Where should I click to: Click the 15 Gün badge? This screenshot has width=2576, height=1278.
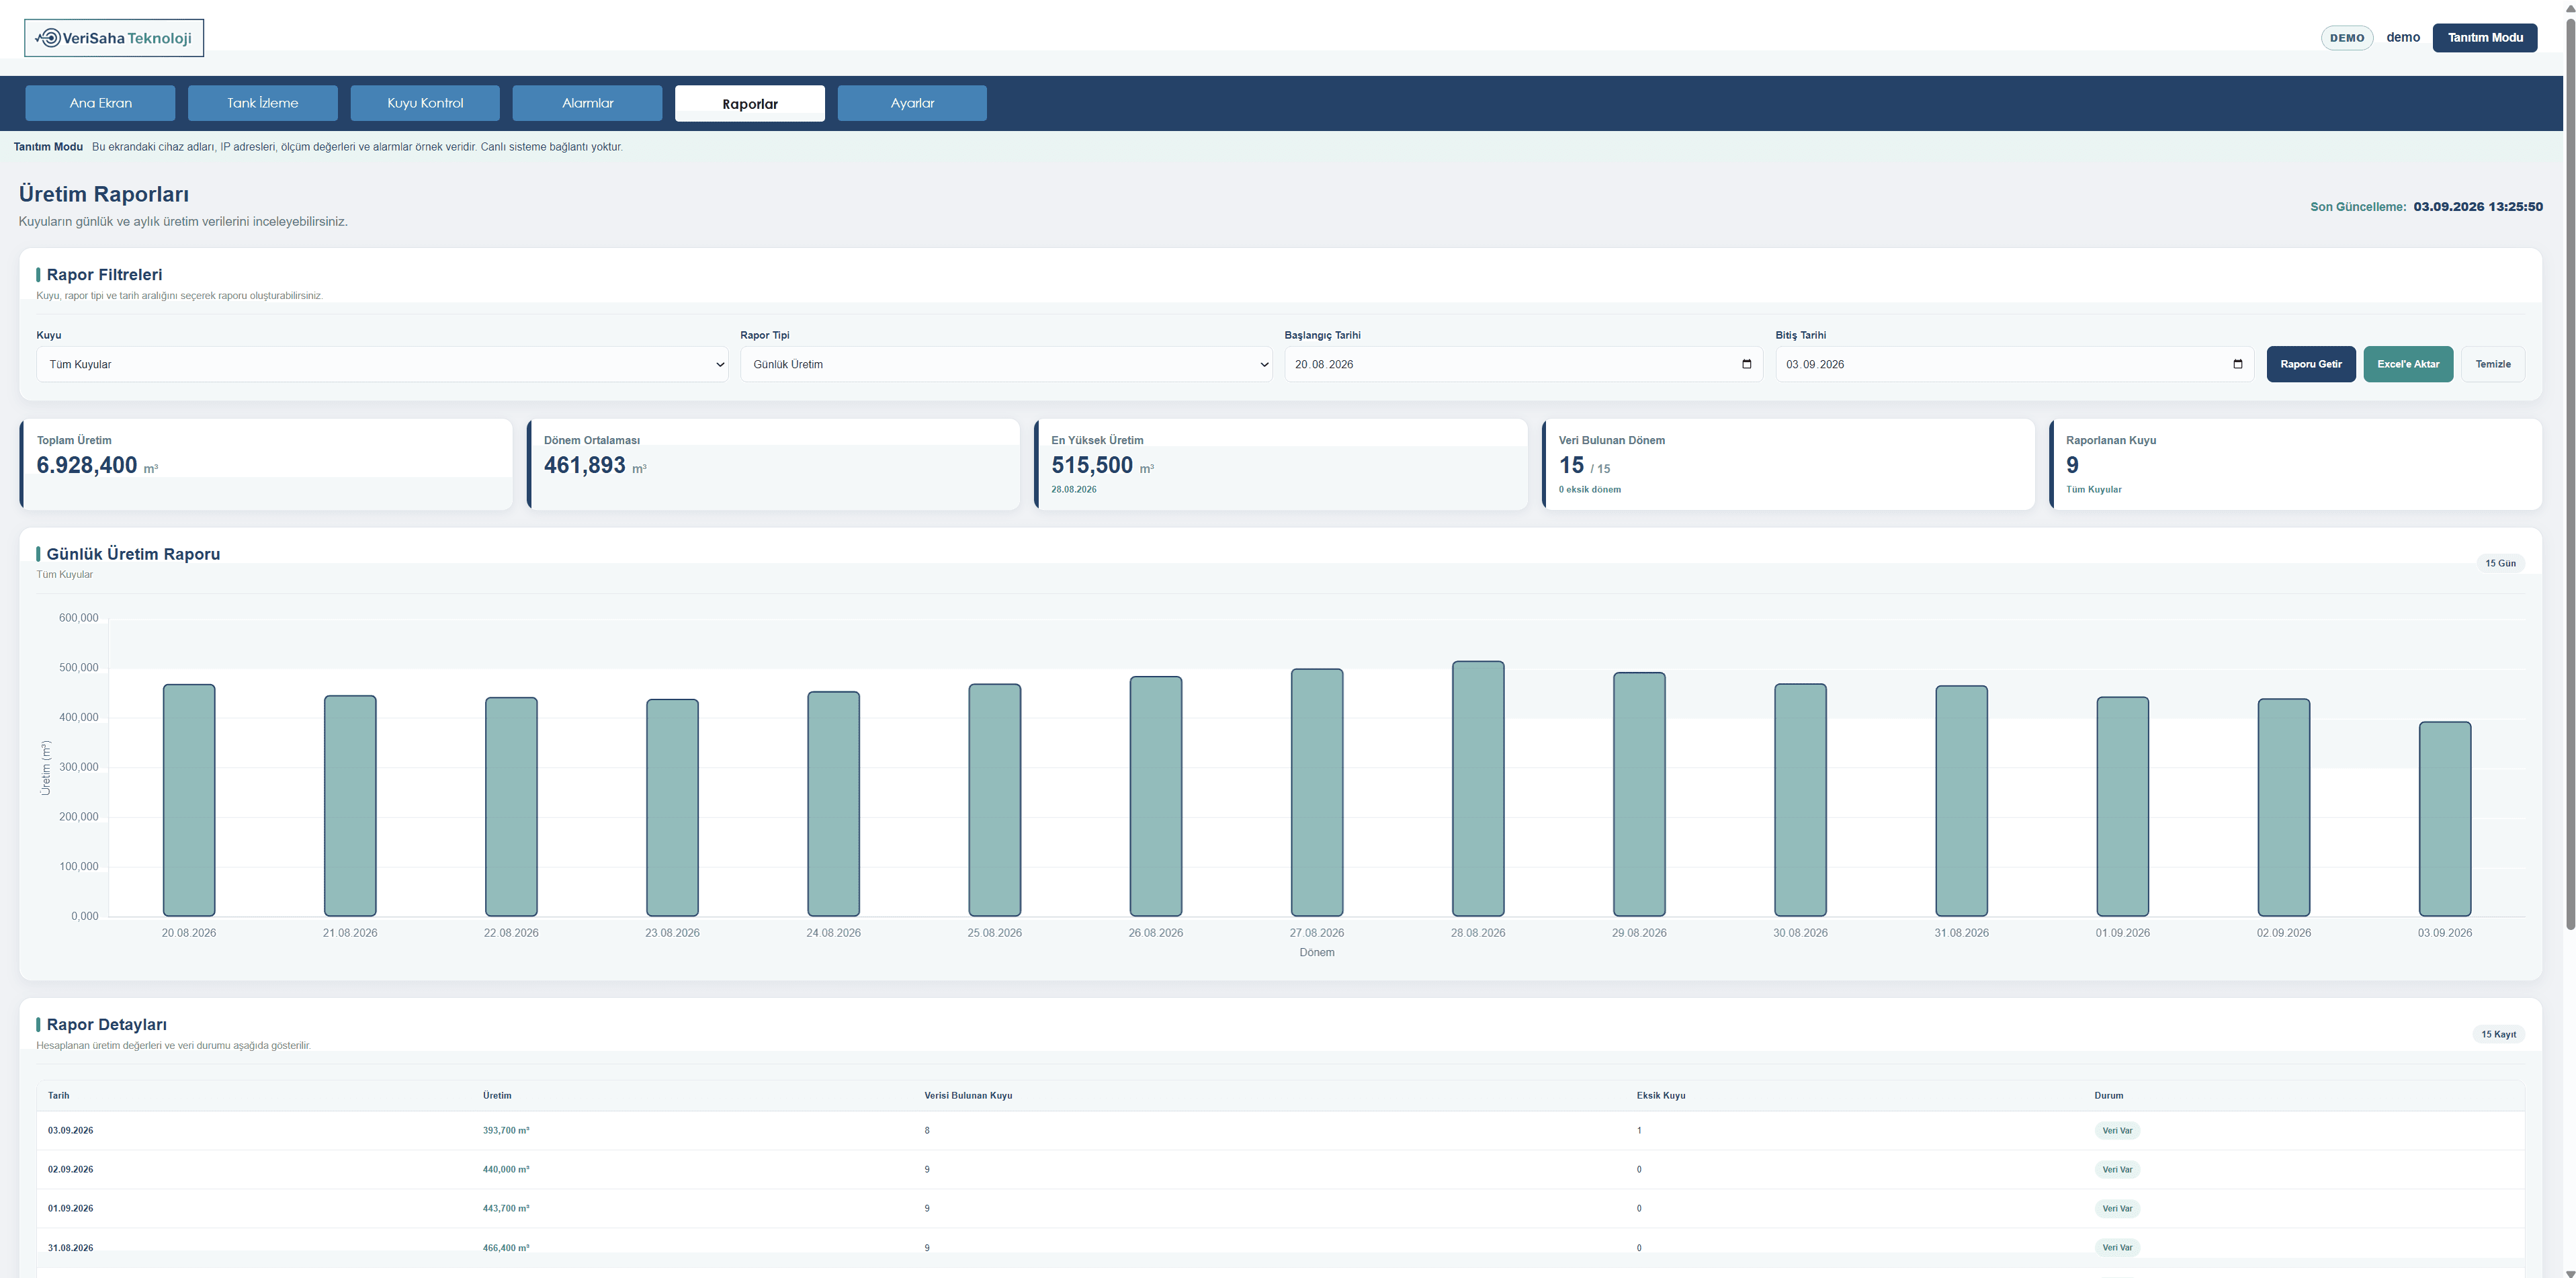[x=2500, y=563]
